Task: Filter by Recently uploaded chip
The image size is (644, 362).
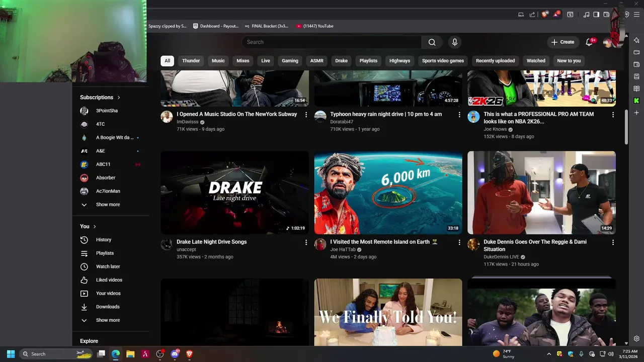Action: [495, 61]
